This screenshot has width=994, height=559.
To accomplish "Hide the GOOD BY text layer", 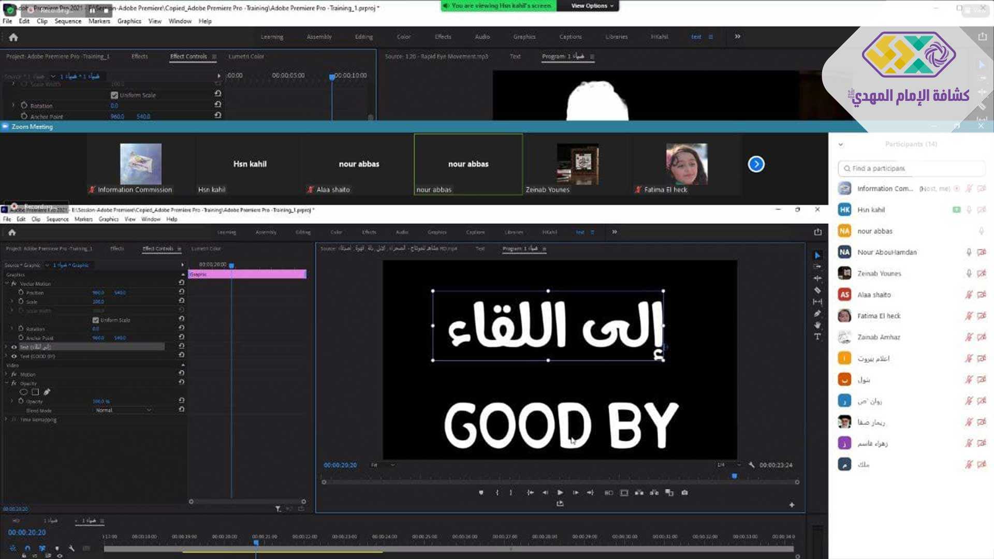I will [x=14, y=356].
